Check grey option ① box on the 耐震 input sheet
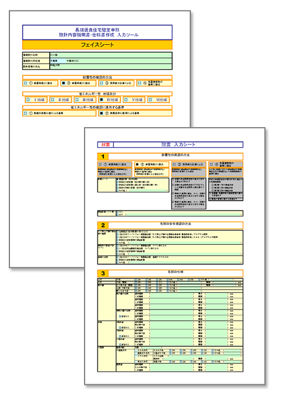Viewport: 282px width, 400px height. pyautogui.click(x=100, y=165)
